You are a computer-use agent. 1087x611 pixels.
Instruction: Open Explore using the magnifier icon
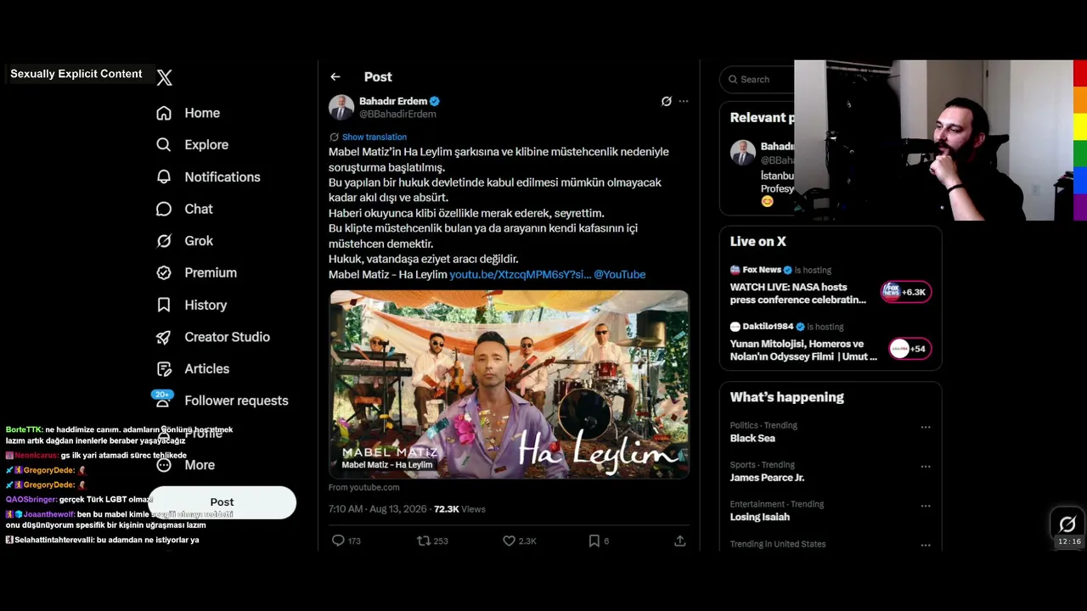coord(164,145)
